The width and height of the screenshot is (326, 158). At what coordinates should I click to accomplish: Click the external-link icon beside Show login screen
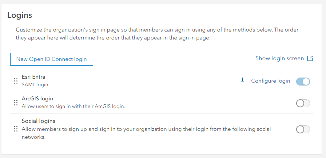click(x=310, y=58)
